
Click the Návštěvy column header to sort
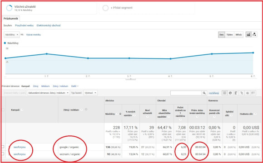click(x=110, y=114)
